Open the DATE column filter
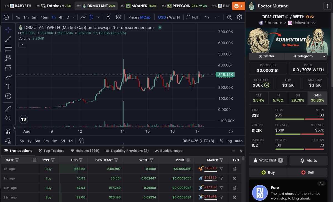The image size is (333, 202). pos(17,160)
